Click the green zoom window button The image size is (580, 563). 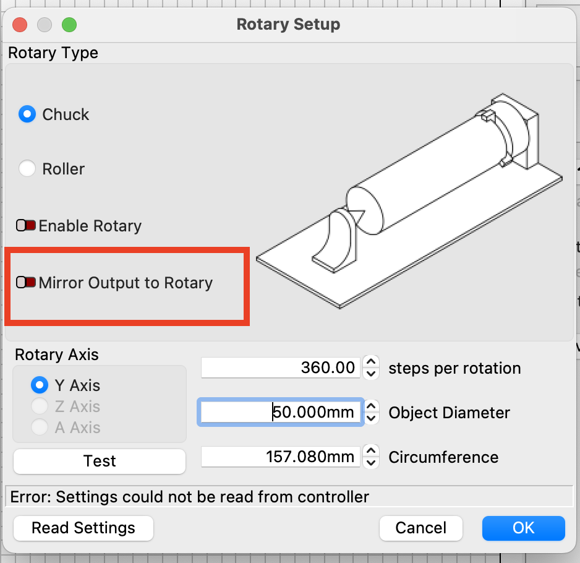[x=69, y=25]
